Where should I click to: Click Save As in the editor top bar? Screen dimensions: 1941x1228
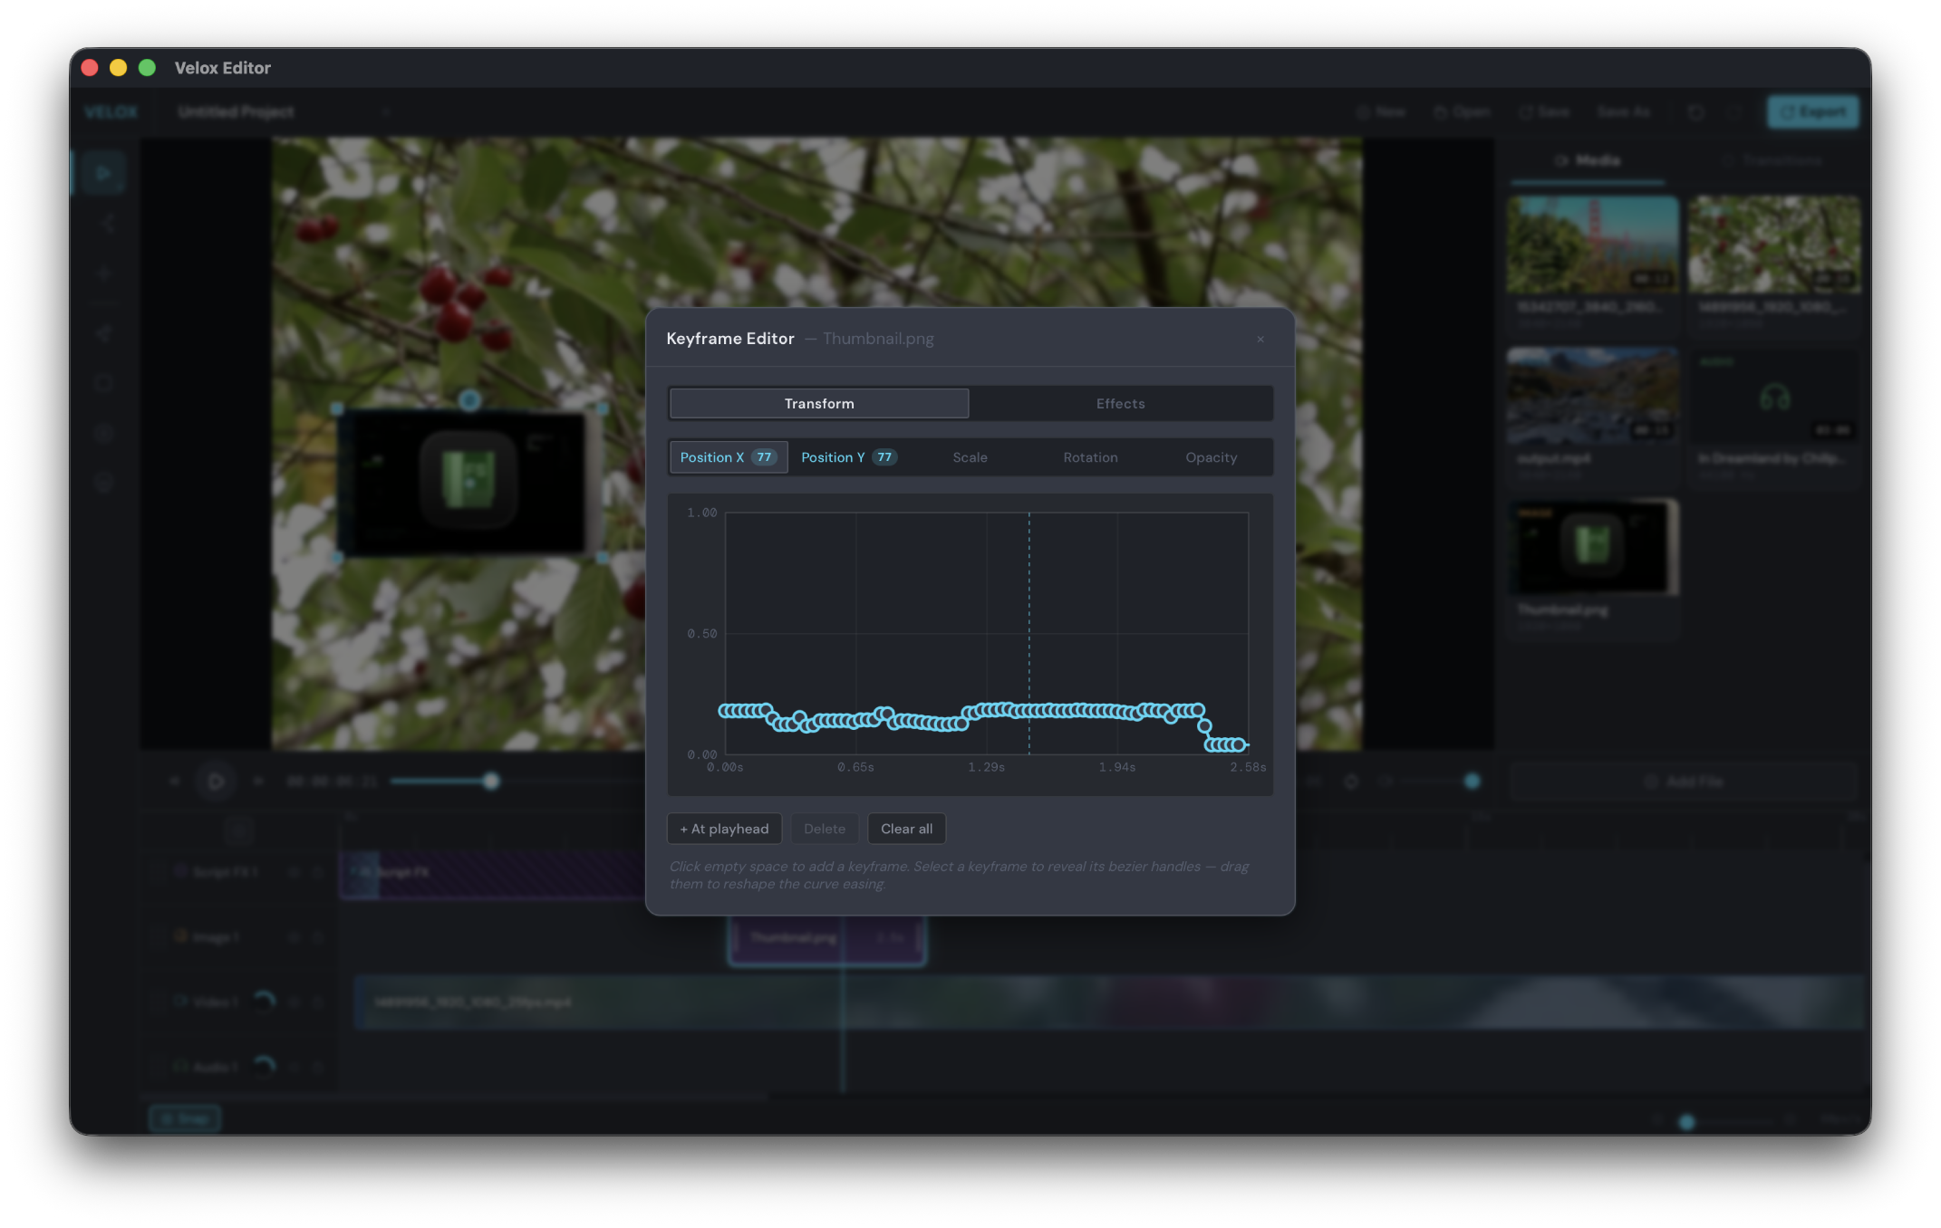(x=1623, y=112)
